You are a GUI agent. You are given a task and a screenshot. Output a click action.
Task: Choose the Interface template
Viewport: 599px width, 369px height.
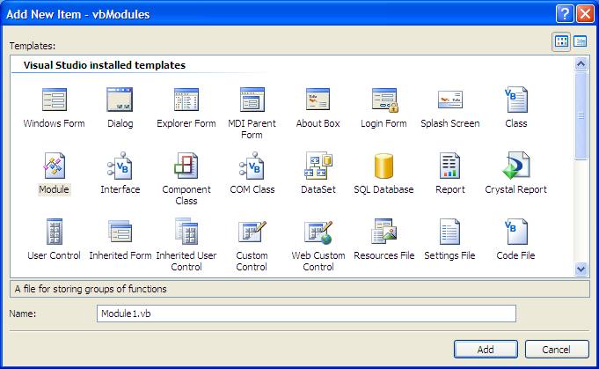click(120, 166)
